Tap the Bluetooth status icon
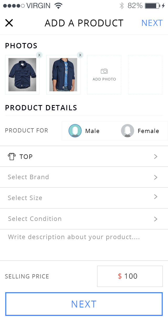This screenshot has width=168, height=322. point(122,6)
